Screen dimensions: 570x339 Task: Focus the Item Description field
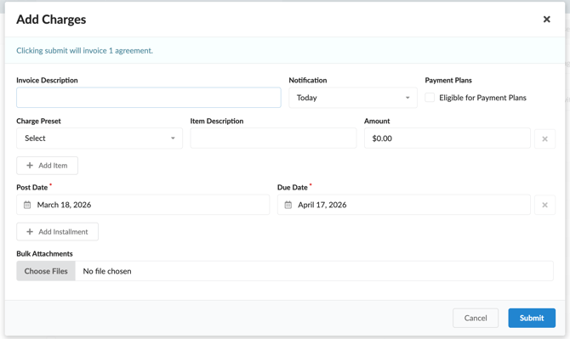(x=273, y=138)
